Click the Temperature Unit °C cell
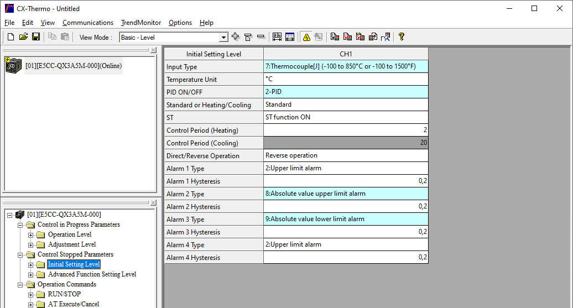 (x=346, y=79)
